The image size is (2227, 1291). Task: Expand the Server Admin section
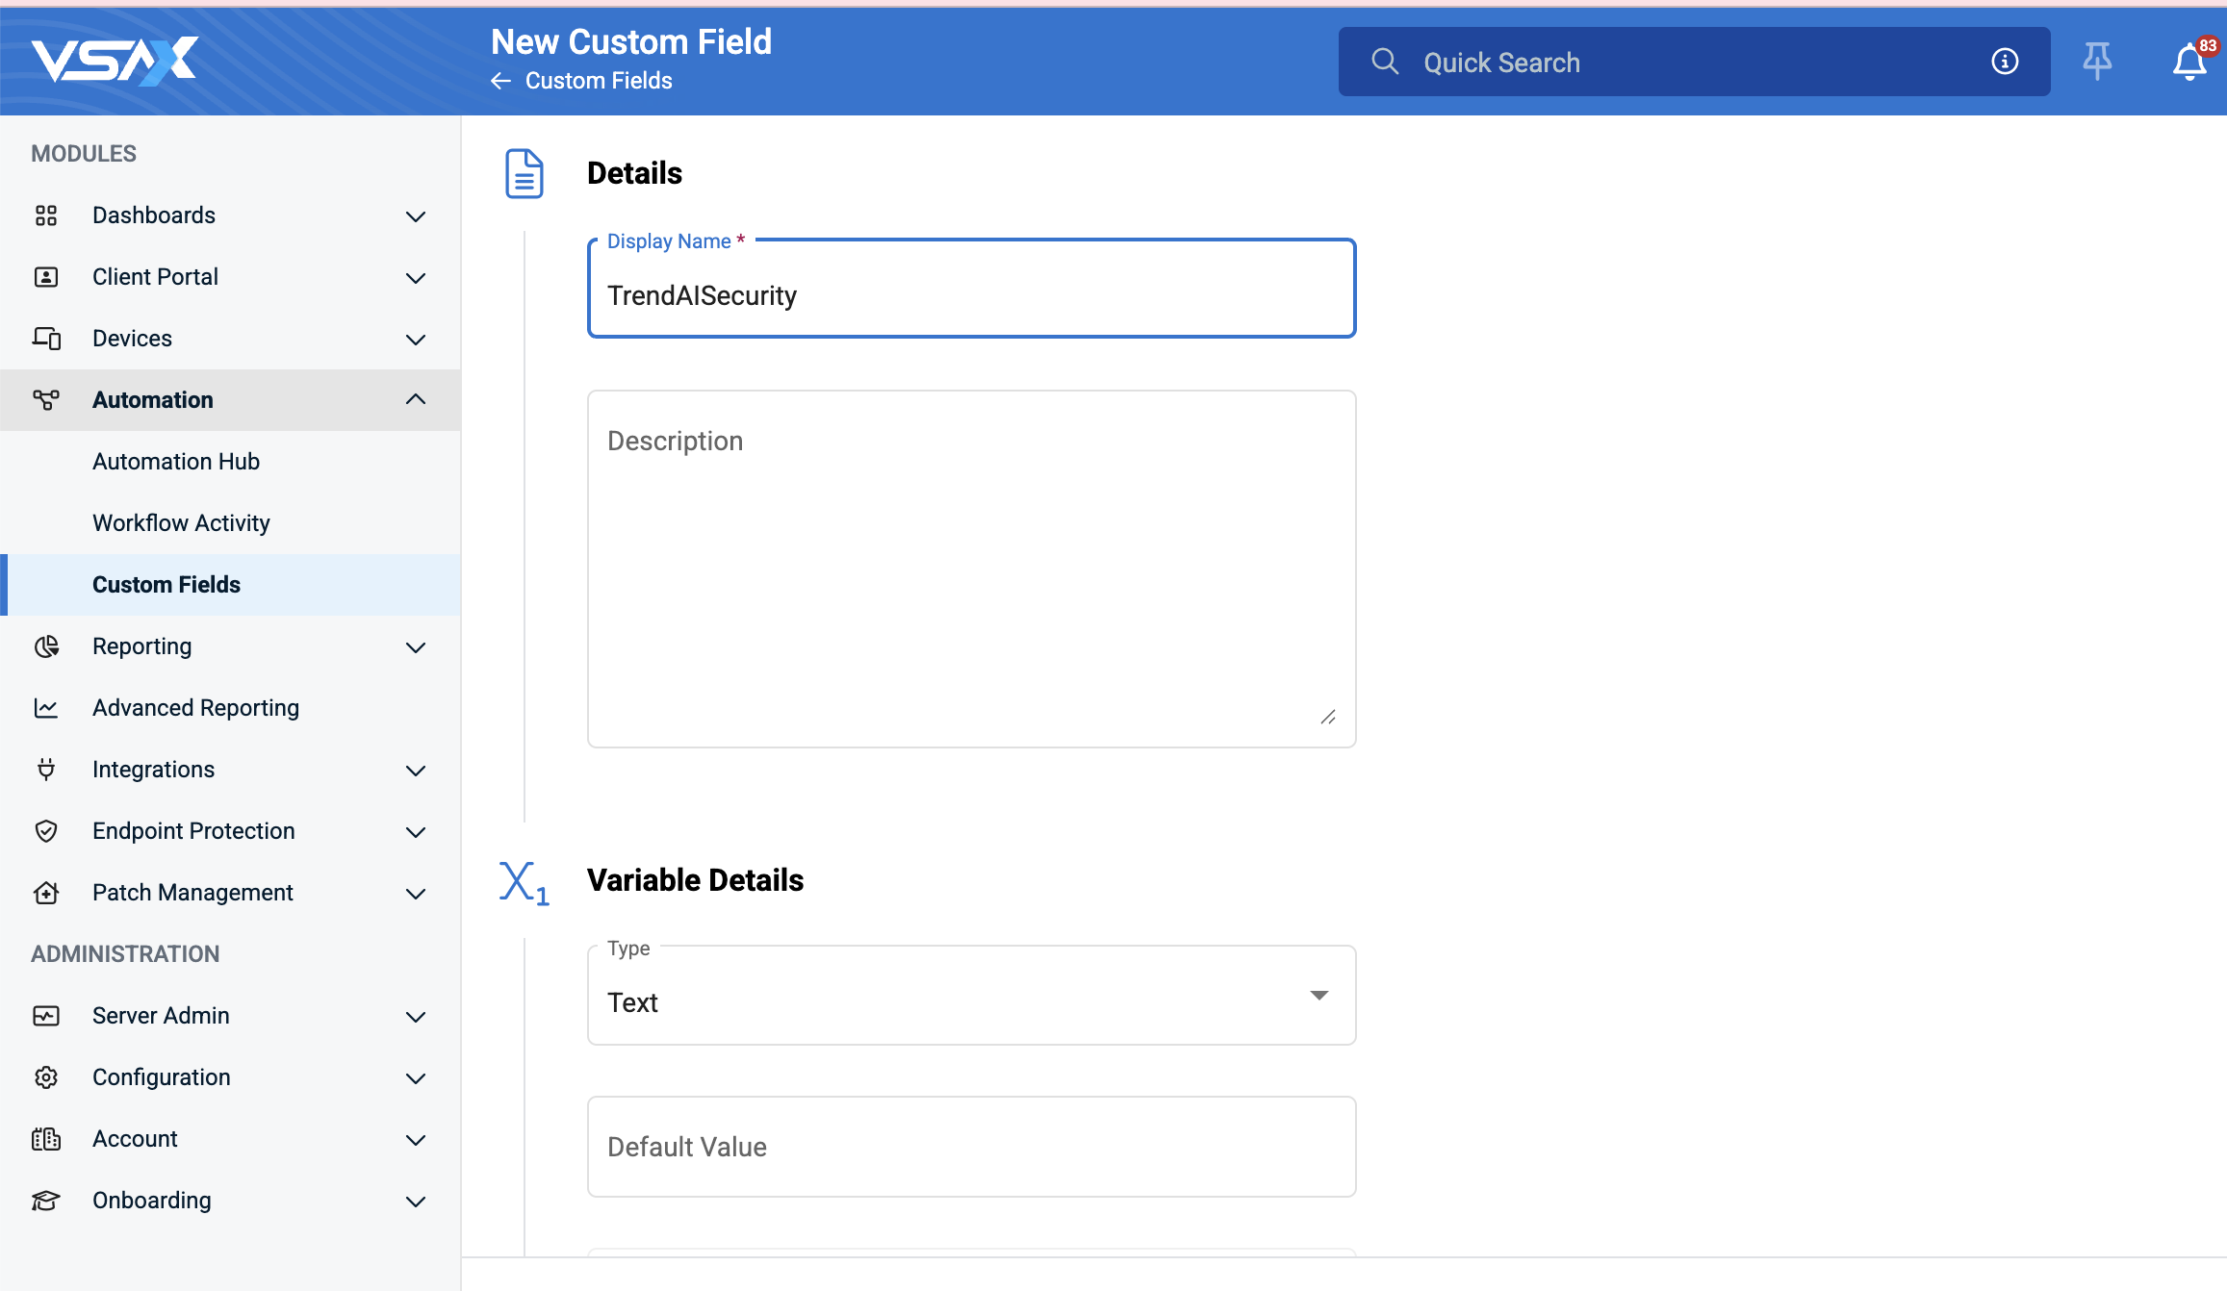click(x=415, y=1017)
